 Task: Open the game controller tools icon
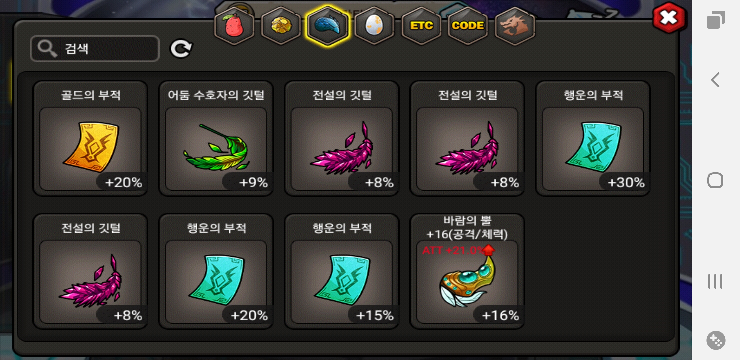(x=716, y=340)
